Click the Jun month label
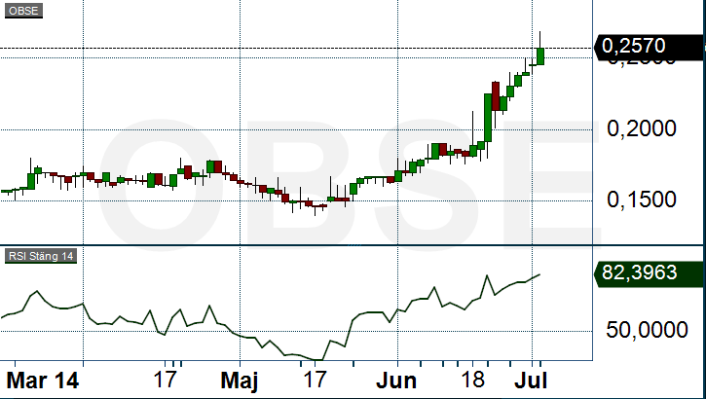This screenshot has width=706, height=399. pos(396,381)
